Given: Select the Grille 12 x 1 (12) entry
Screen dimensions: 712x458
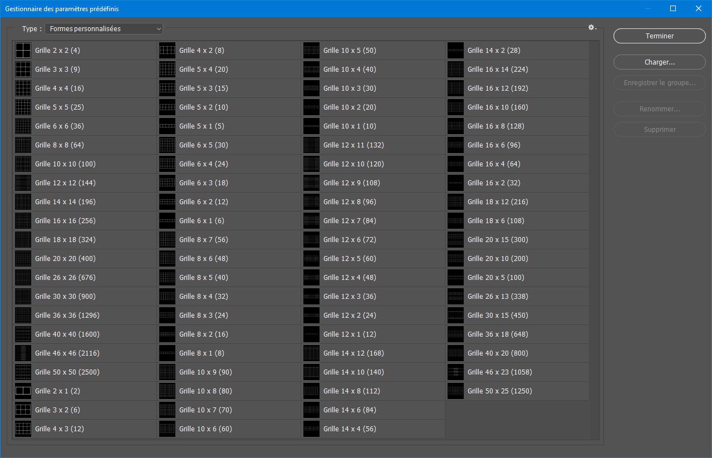Looking at the screenshot, I should 350,334.
